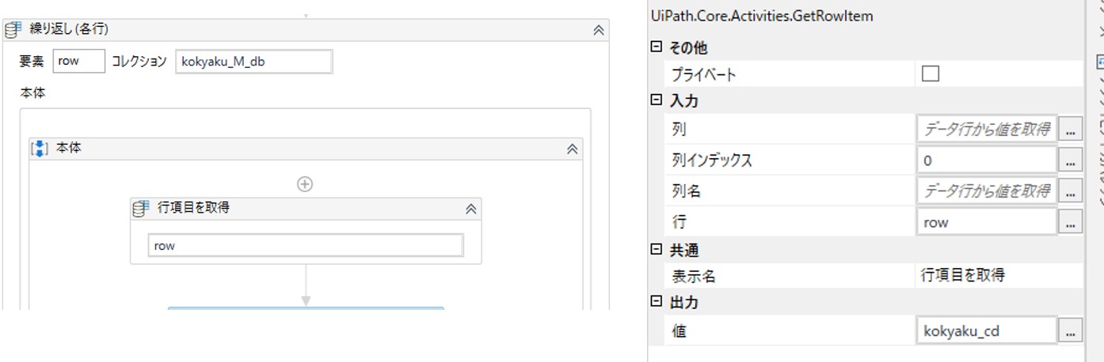Collapse the 行項目を取得 activity
The height and width of the screenshot is (362, 1104).
(470, 209)
